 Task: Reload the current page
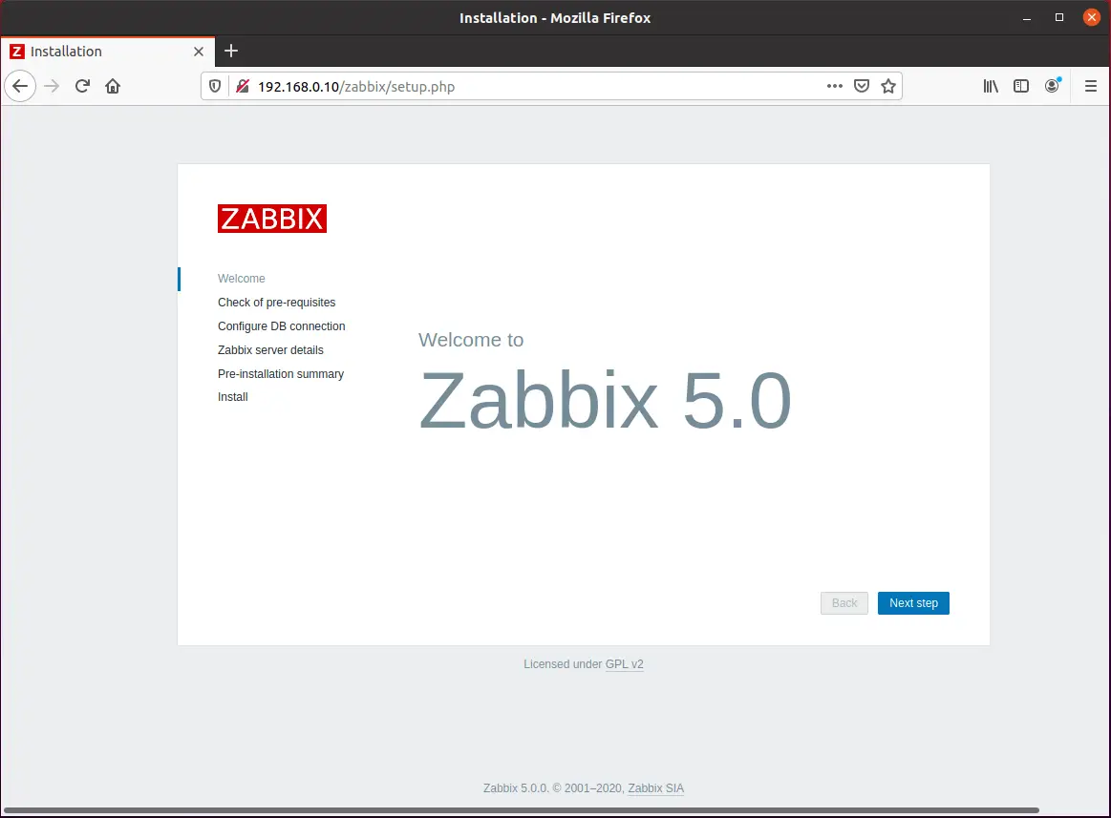82,87
